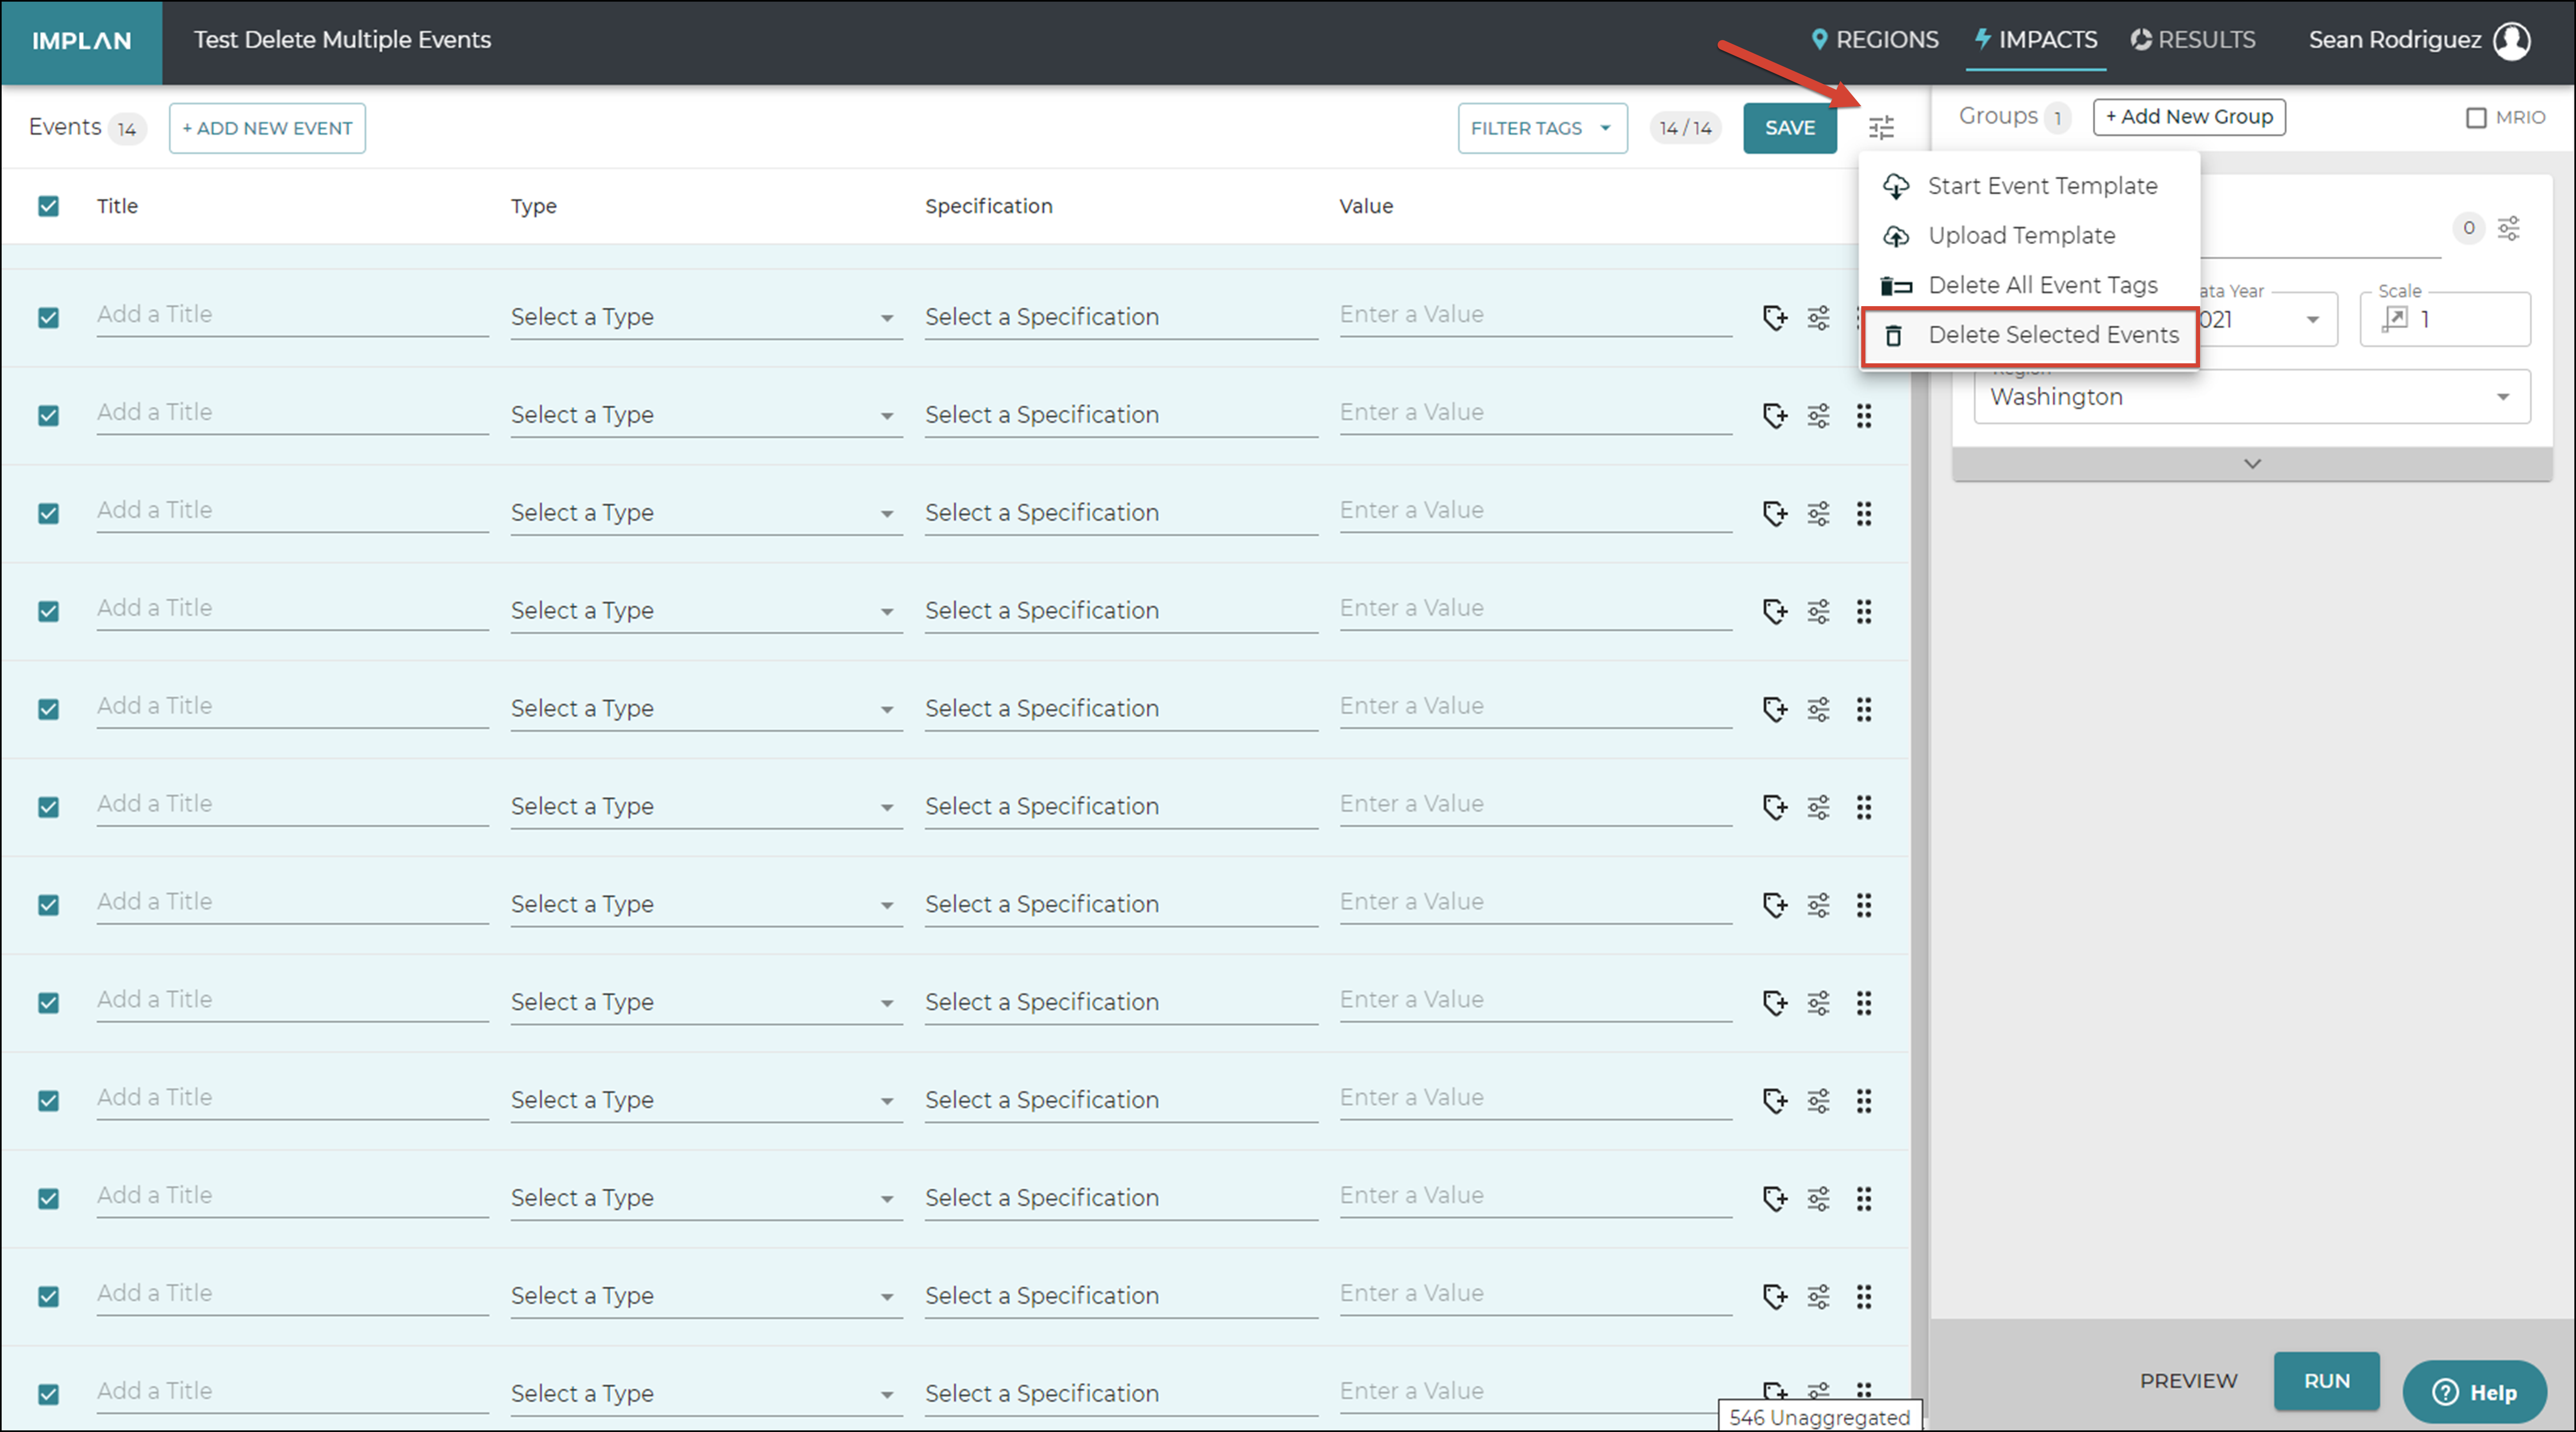Click the tag icon on the second event row
The image size is (2576, 1432).
click(x=1775, y=416)
